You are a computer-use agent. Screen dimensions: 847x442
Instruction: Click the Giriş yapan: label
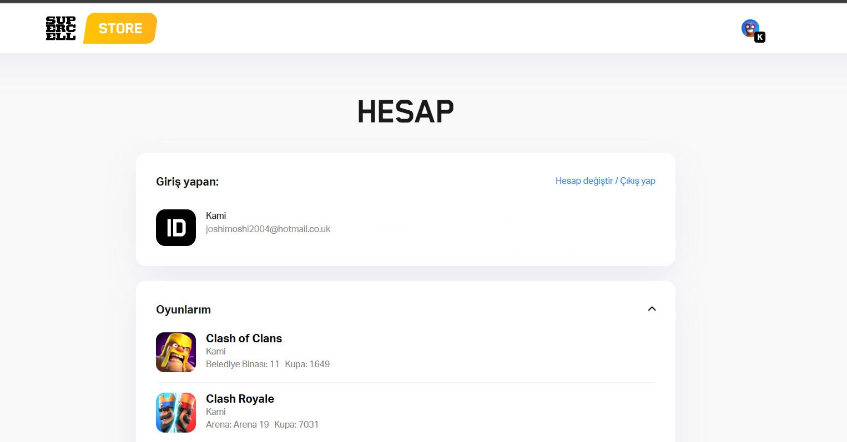click(x=187, y=182)
